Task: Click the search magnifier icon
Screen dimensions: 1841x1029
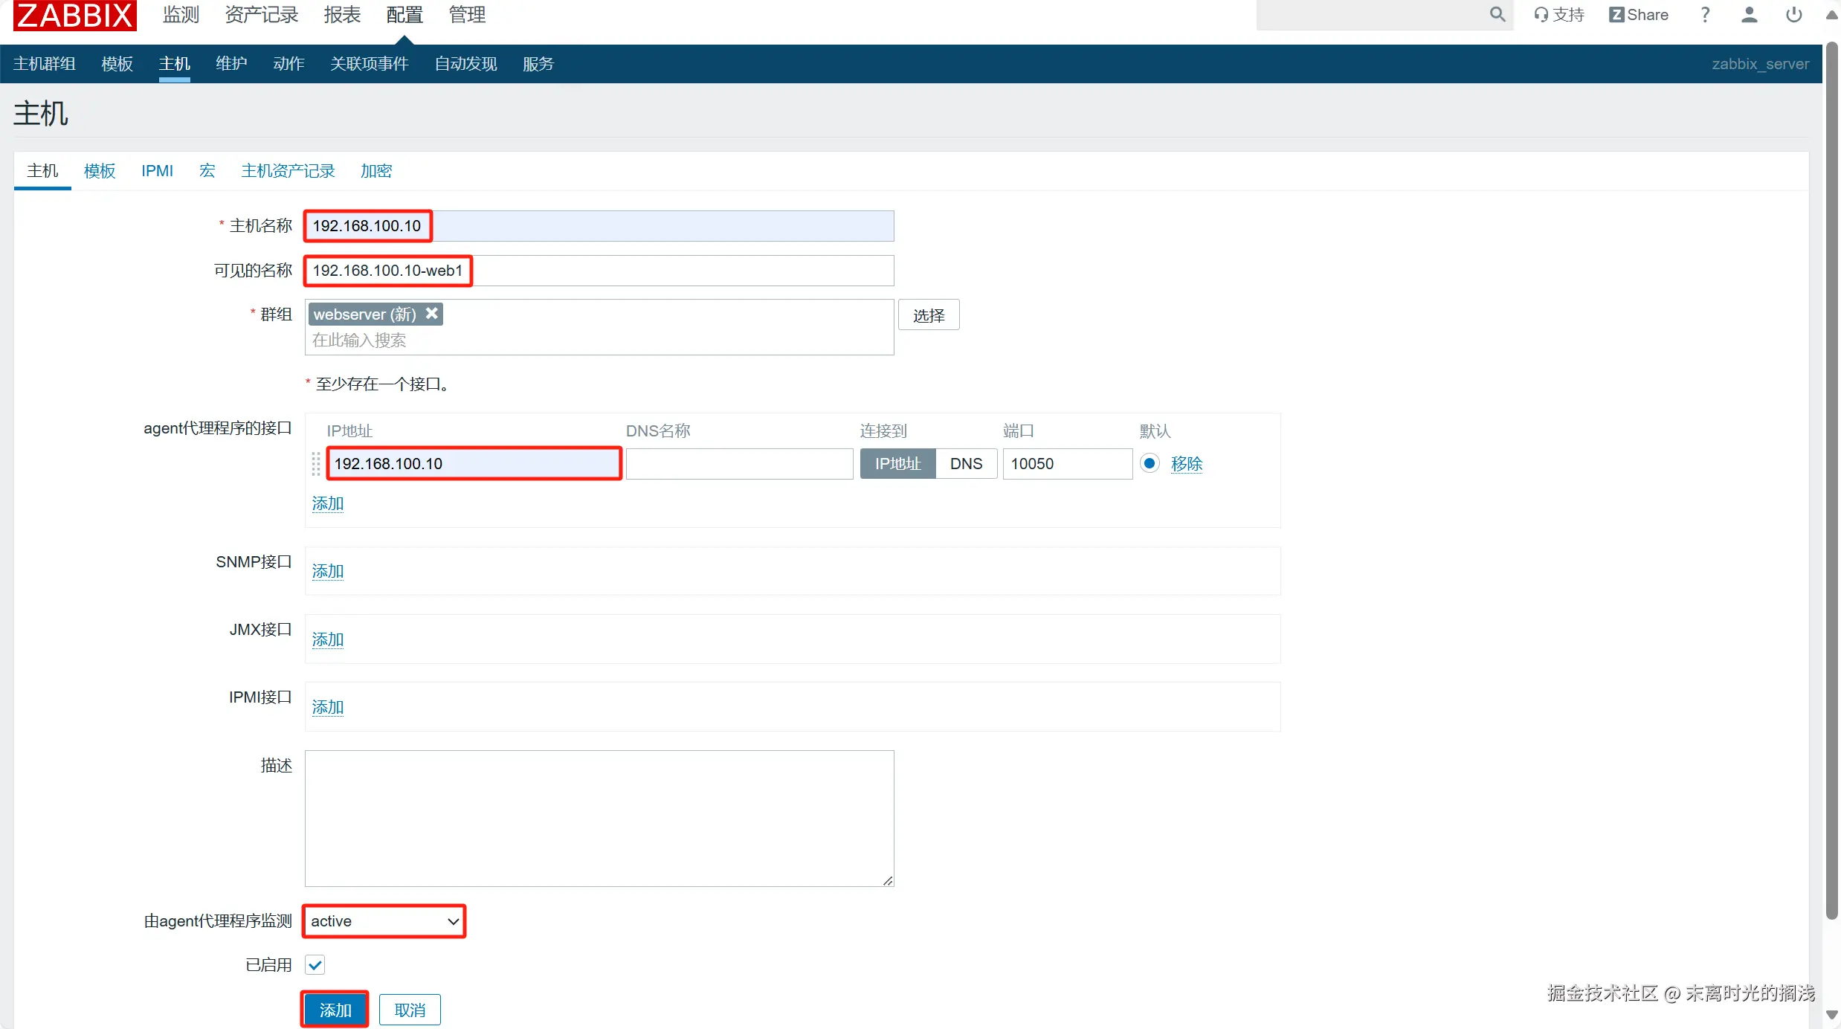Action: point(1497,15)
